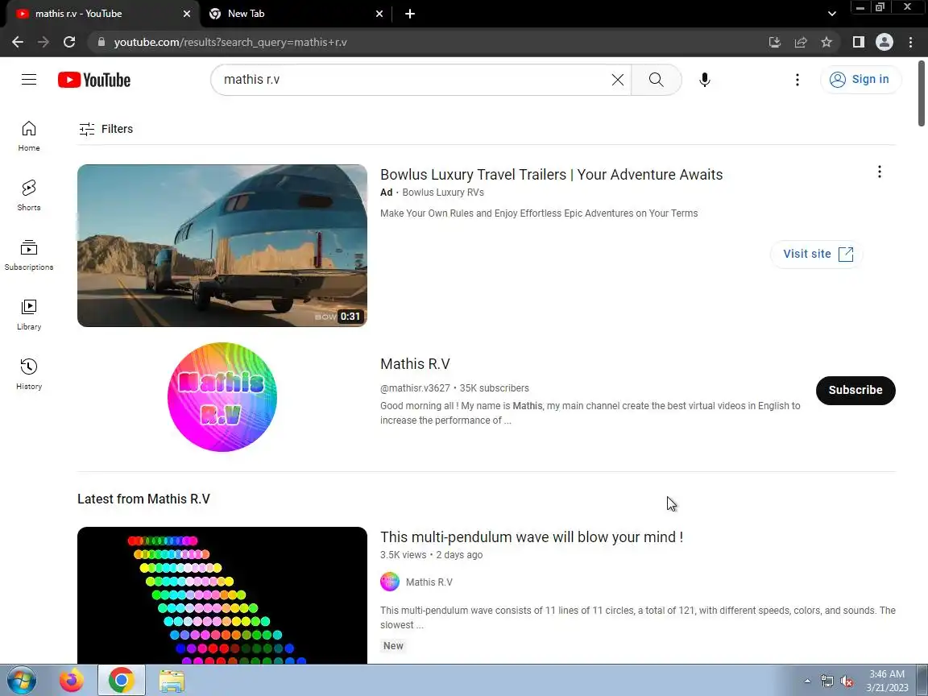Click Visit site on the ad
Image resolution: width=928 pixels, height=696 pixels.
(x=817, y=254)
